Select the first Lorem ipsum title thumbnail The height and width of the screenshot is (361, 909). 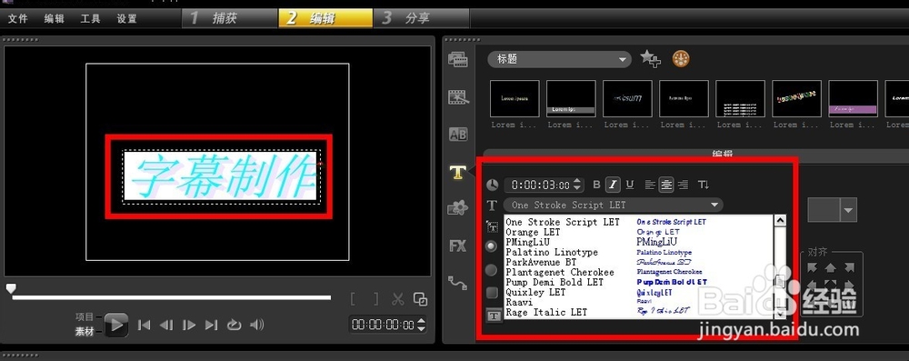514,99
